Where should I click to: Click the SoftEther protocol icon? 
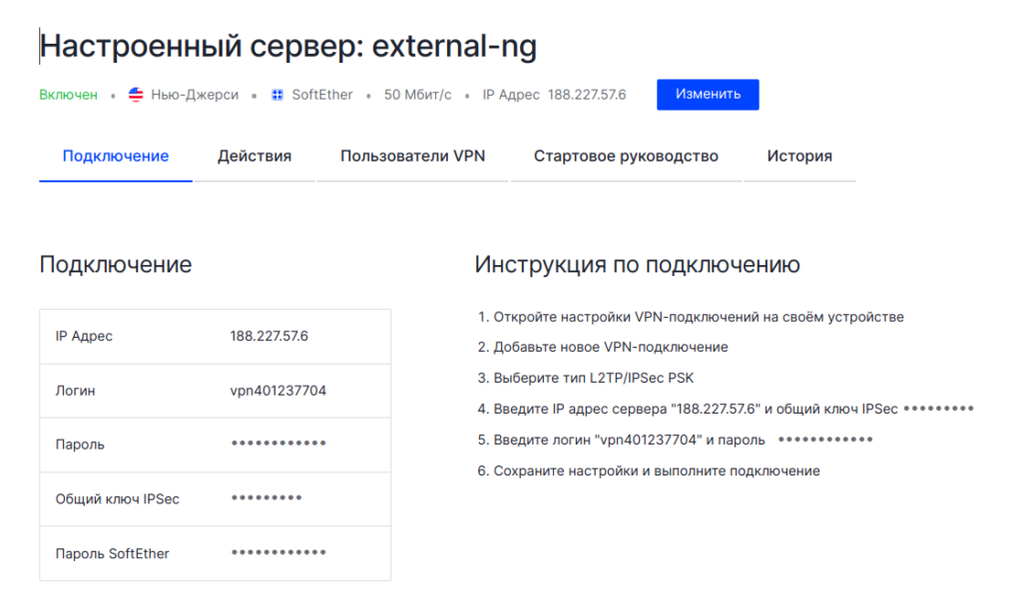277,95
